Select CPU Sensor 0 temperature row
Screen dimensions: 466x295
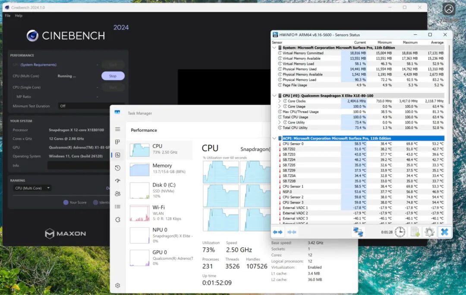[361, 144]
